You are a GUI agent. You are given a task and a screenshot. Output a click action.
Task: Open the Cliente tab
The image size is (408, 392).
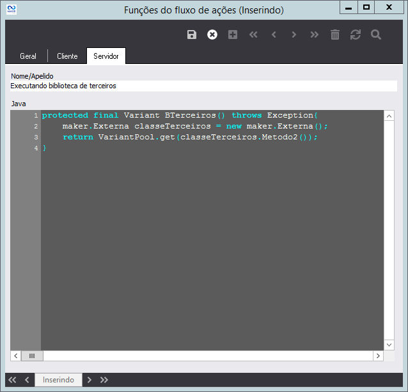(67, 56)
